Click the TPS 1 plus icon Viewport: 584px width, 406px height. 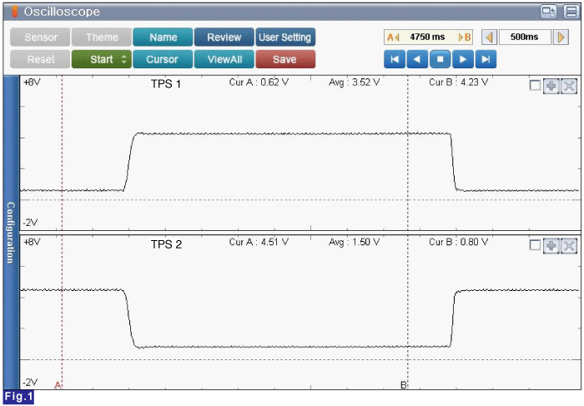(x=551, y=86)
